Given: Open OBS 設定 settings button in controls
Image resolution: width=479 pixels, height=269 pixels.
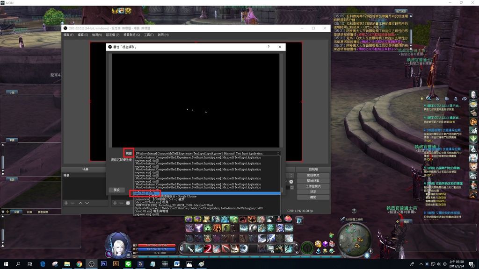Looking at the screenshot, I should (313, 192).
